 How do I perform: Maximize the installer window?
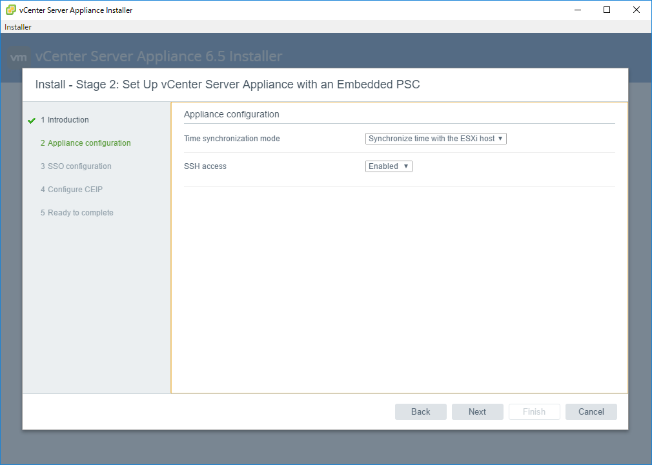[607, 10]
